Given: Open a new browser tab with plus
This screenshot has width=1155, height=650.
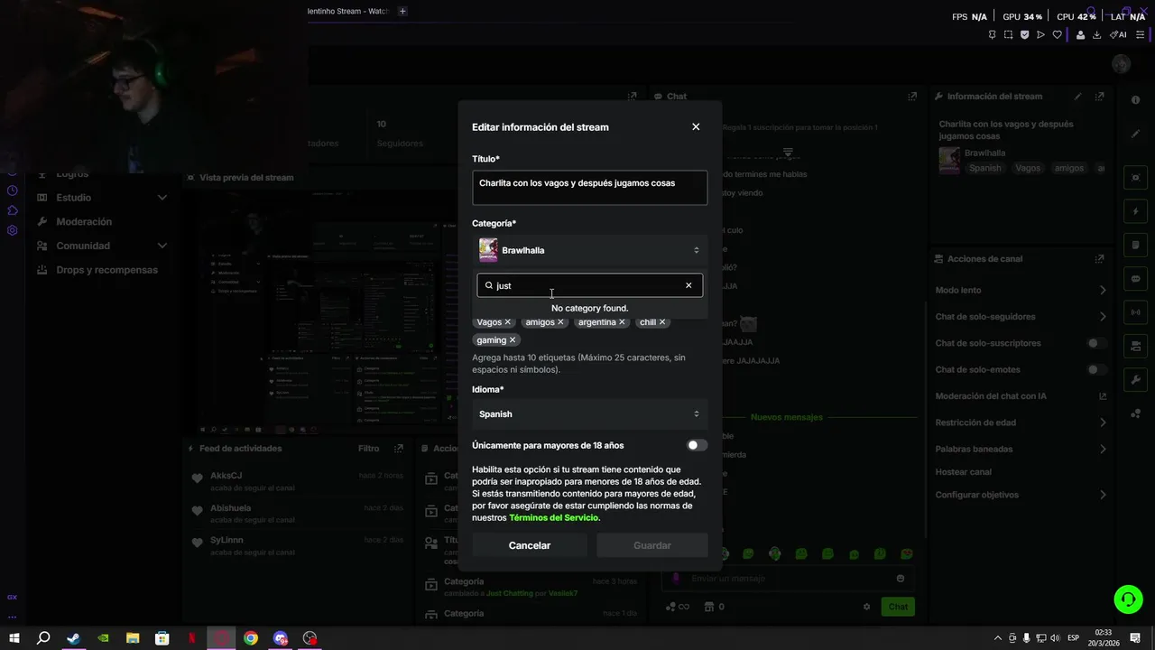Looking at the screenshot, I should click(x=402, y=11).
